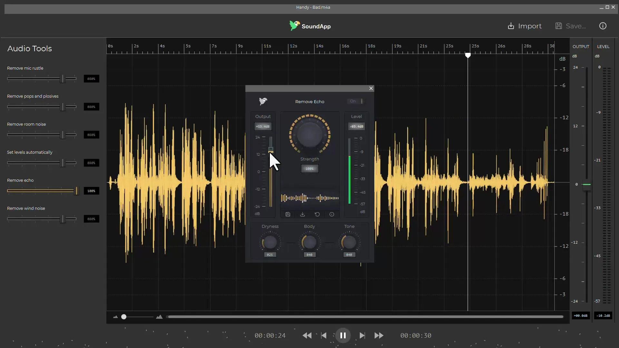Click the snapshot/capture icon in Remove Echo panel
The width and height of the screenshot is (619, 348).
(288, 214)
